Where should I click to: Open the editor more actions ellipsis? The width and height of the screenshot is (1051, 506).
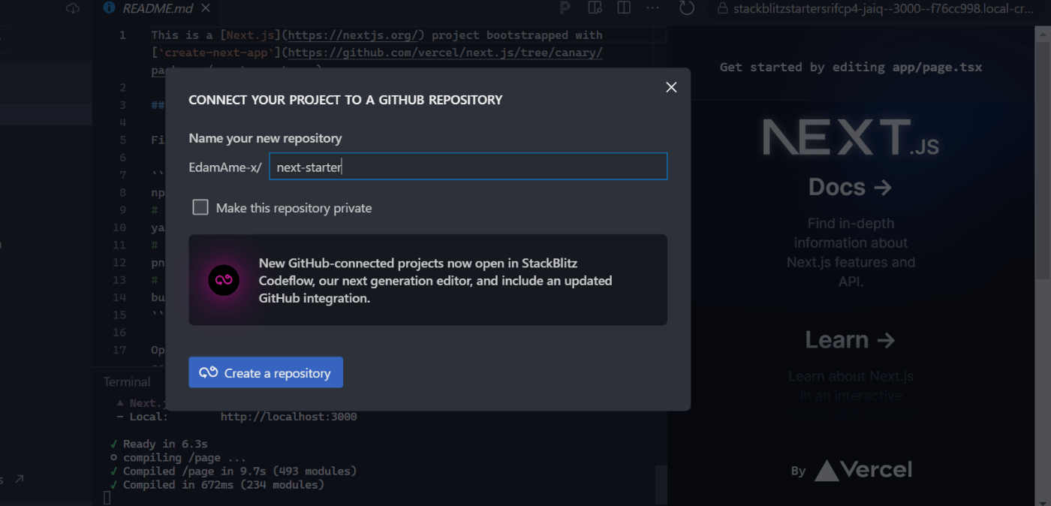(x=652, y=8)
